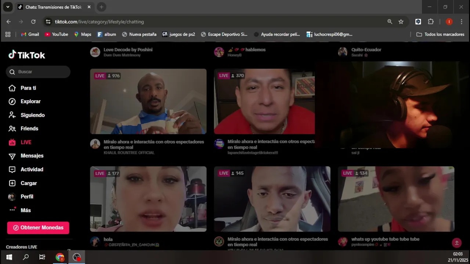
Task: Open Windows taskbar search
Action: [26, 257]
